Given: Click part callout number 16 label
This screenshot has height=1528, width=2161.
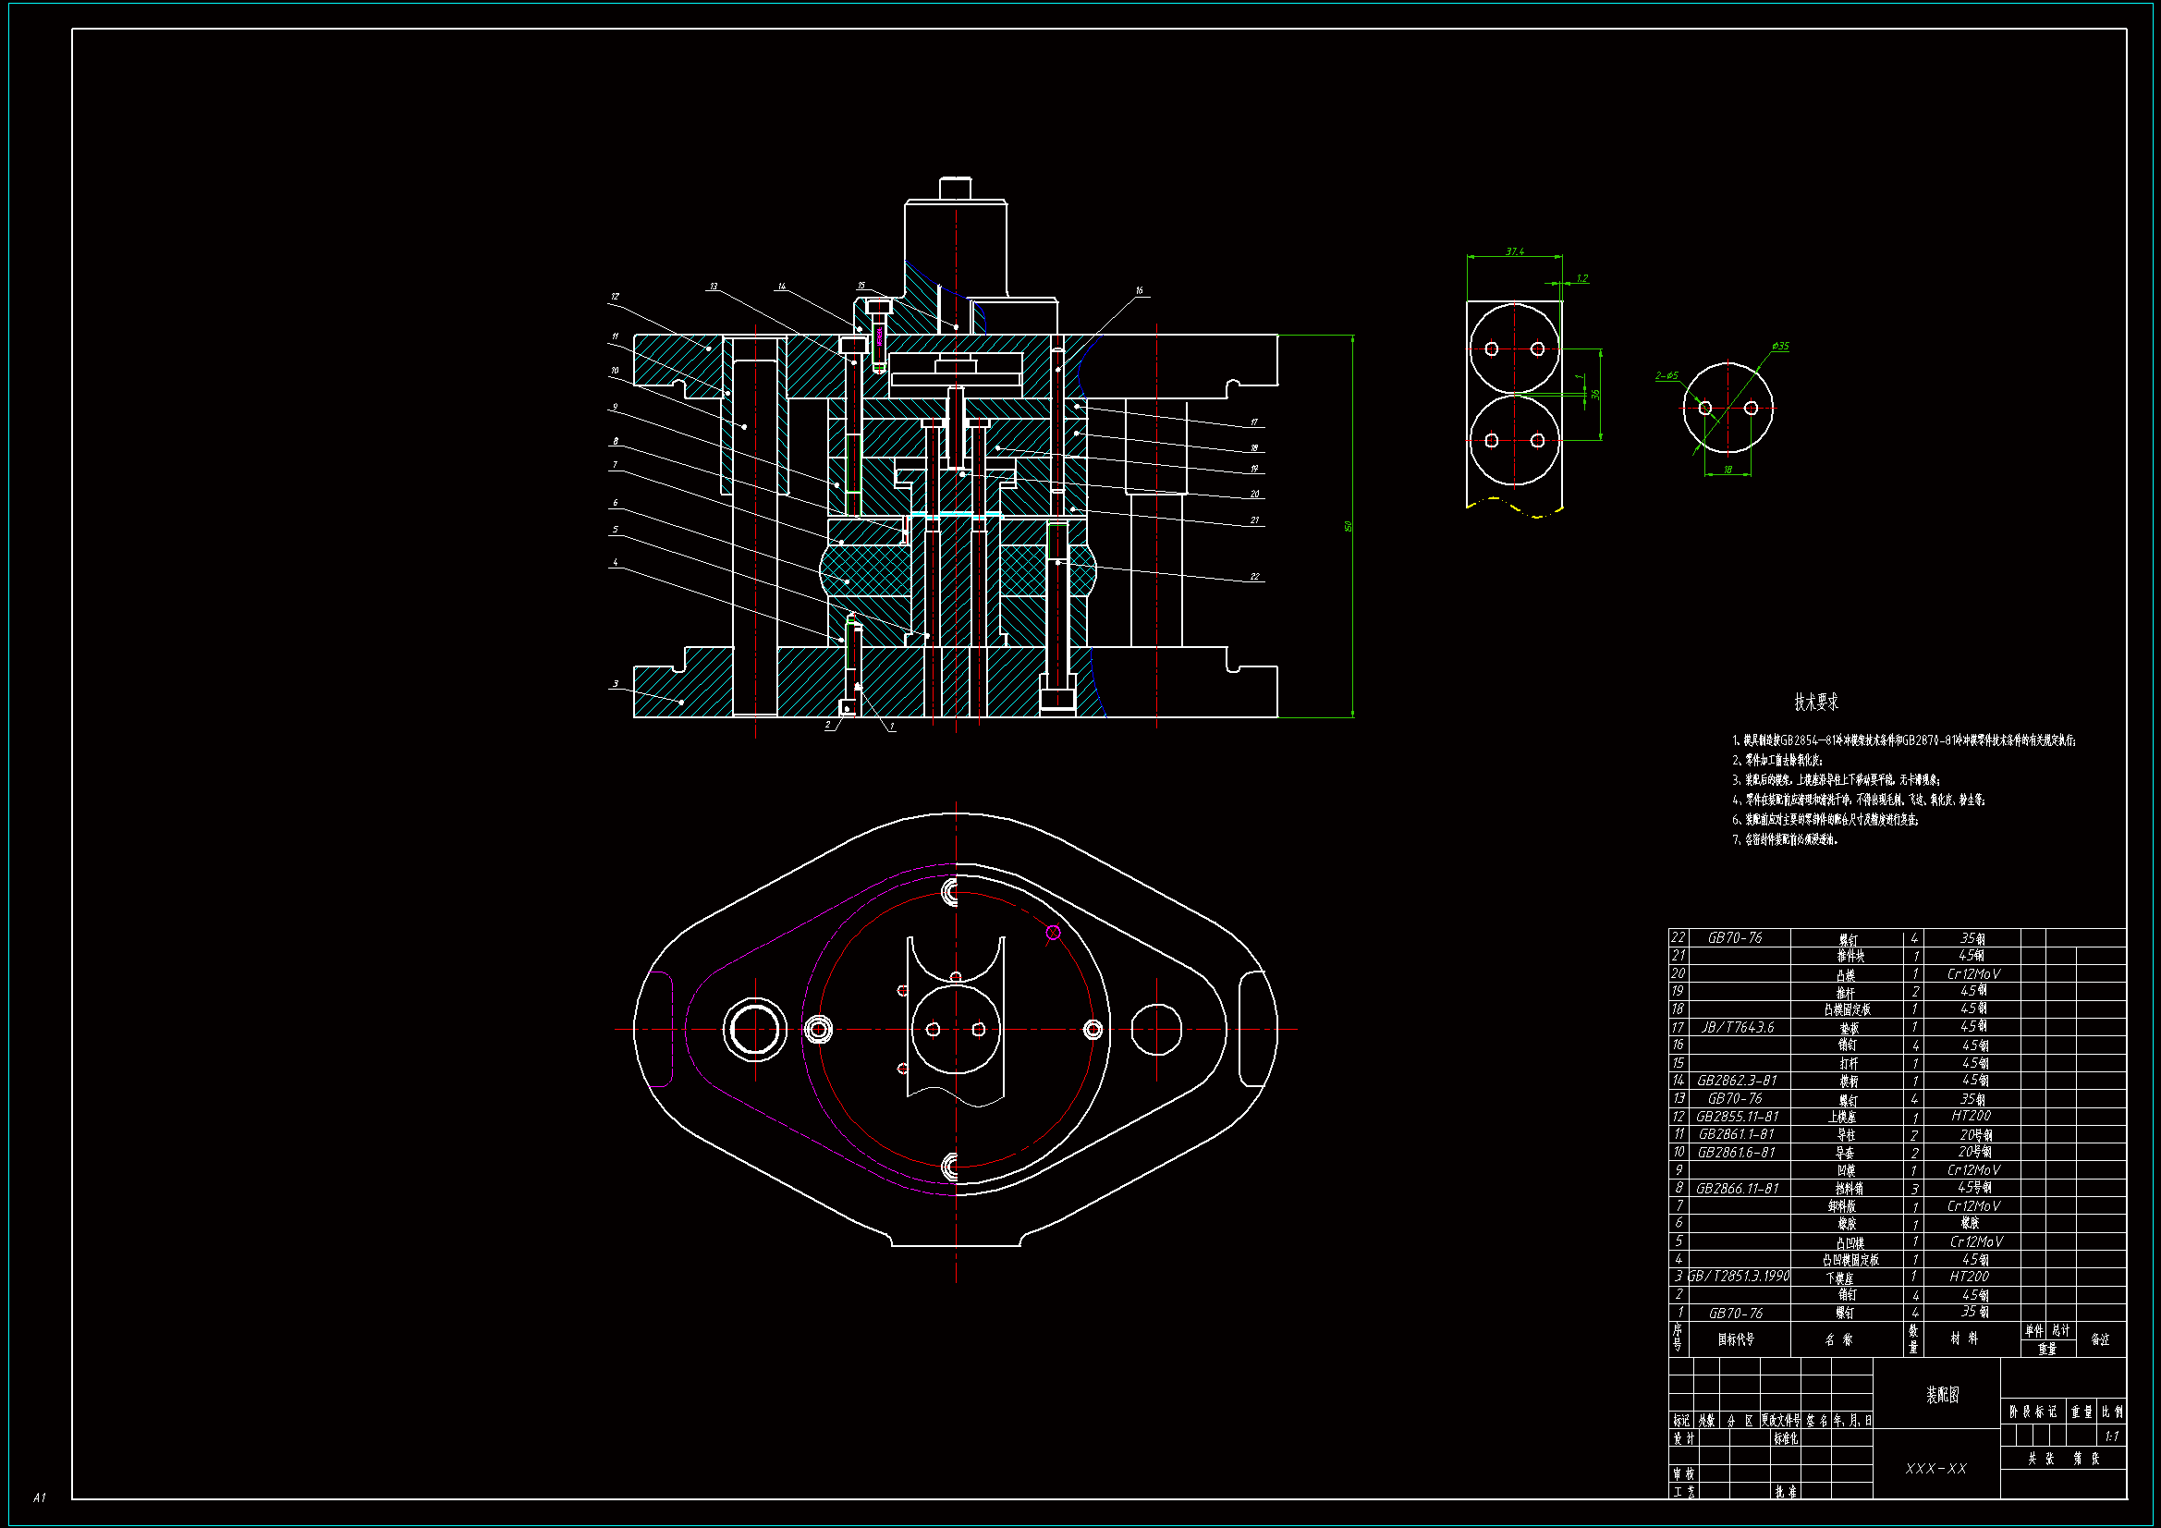Looking at the screenshot, I should coord(1139,291).
